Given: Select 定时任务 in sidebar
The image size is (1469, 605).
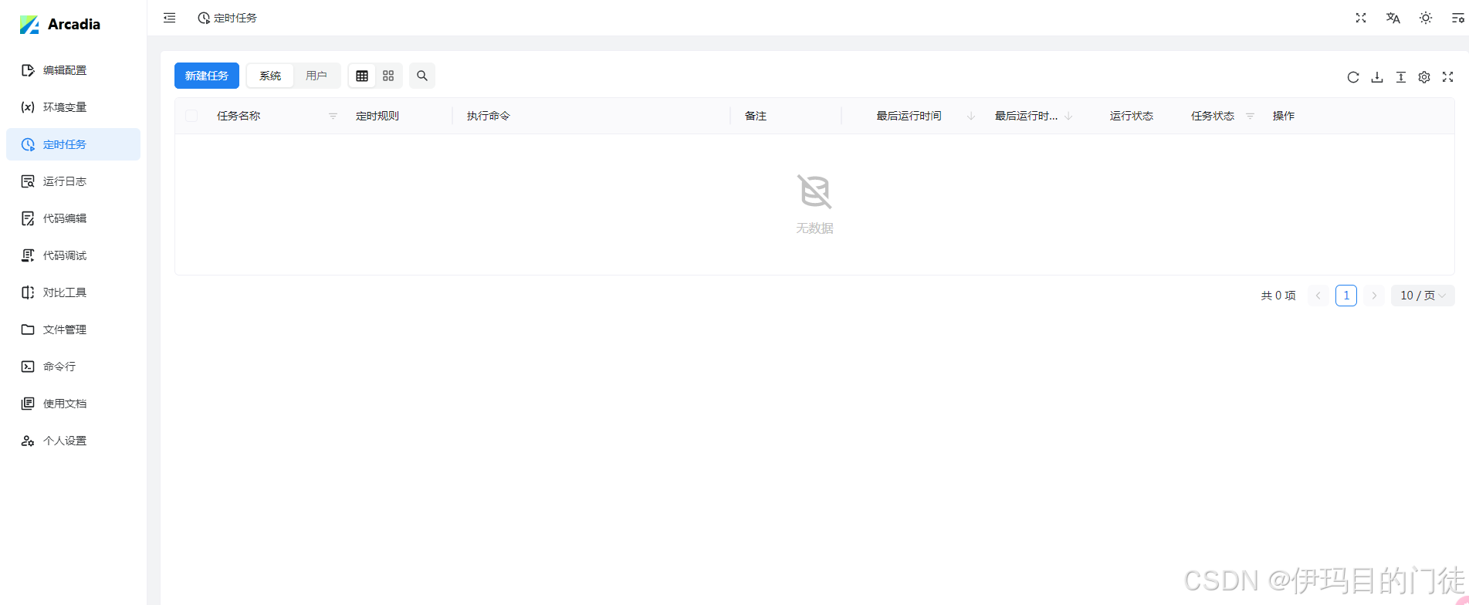Looking at the screenshot, I should 73,144.
